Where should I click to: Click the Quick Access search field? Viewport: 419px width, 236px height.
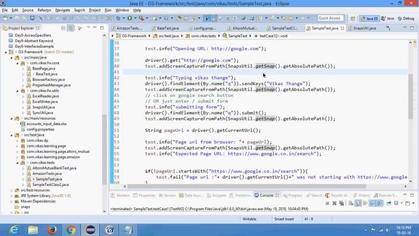click(x=331, y=18)
